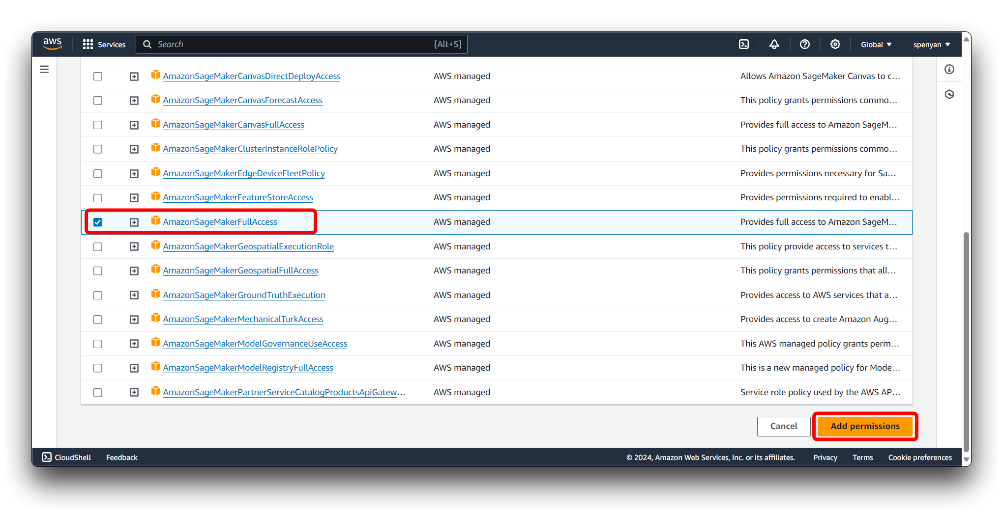Expand the AmazonSageMakerFullAccess policy details
The image size is (1003, 514).
[134, 222]
